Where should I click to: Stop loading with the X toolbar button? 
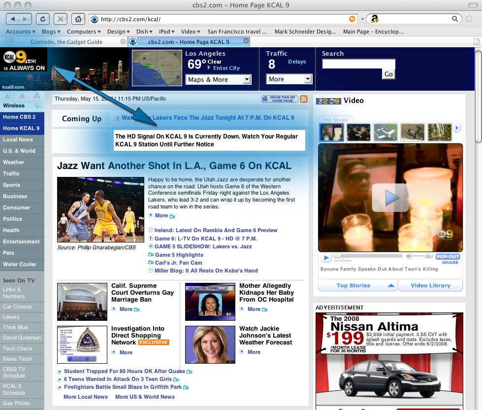(61, 19)
